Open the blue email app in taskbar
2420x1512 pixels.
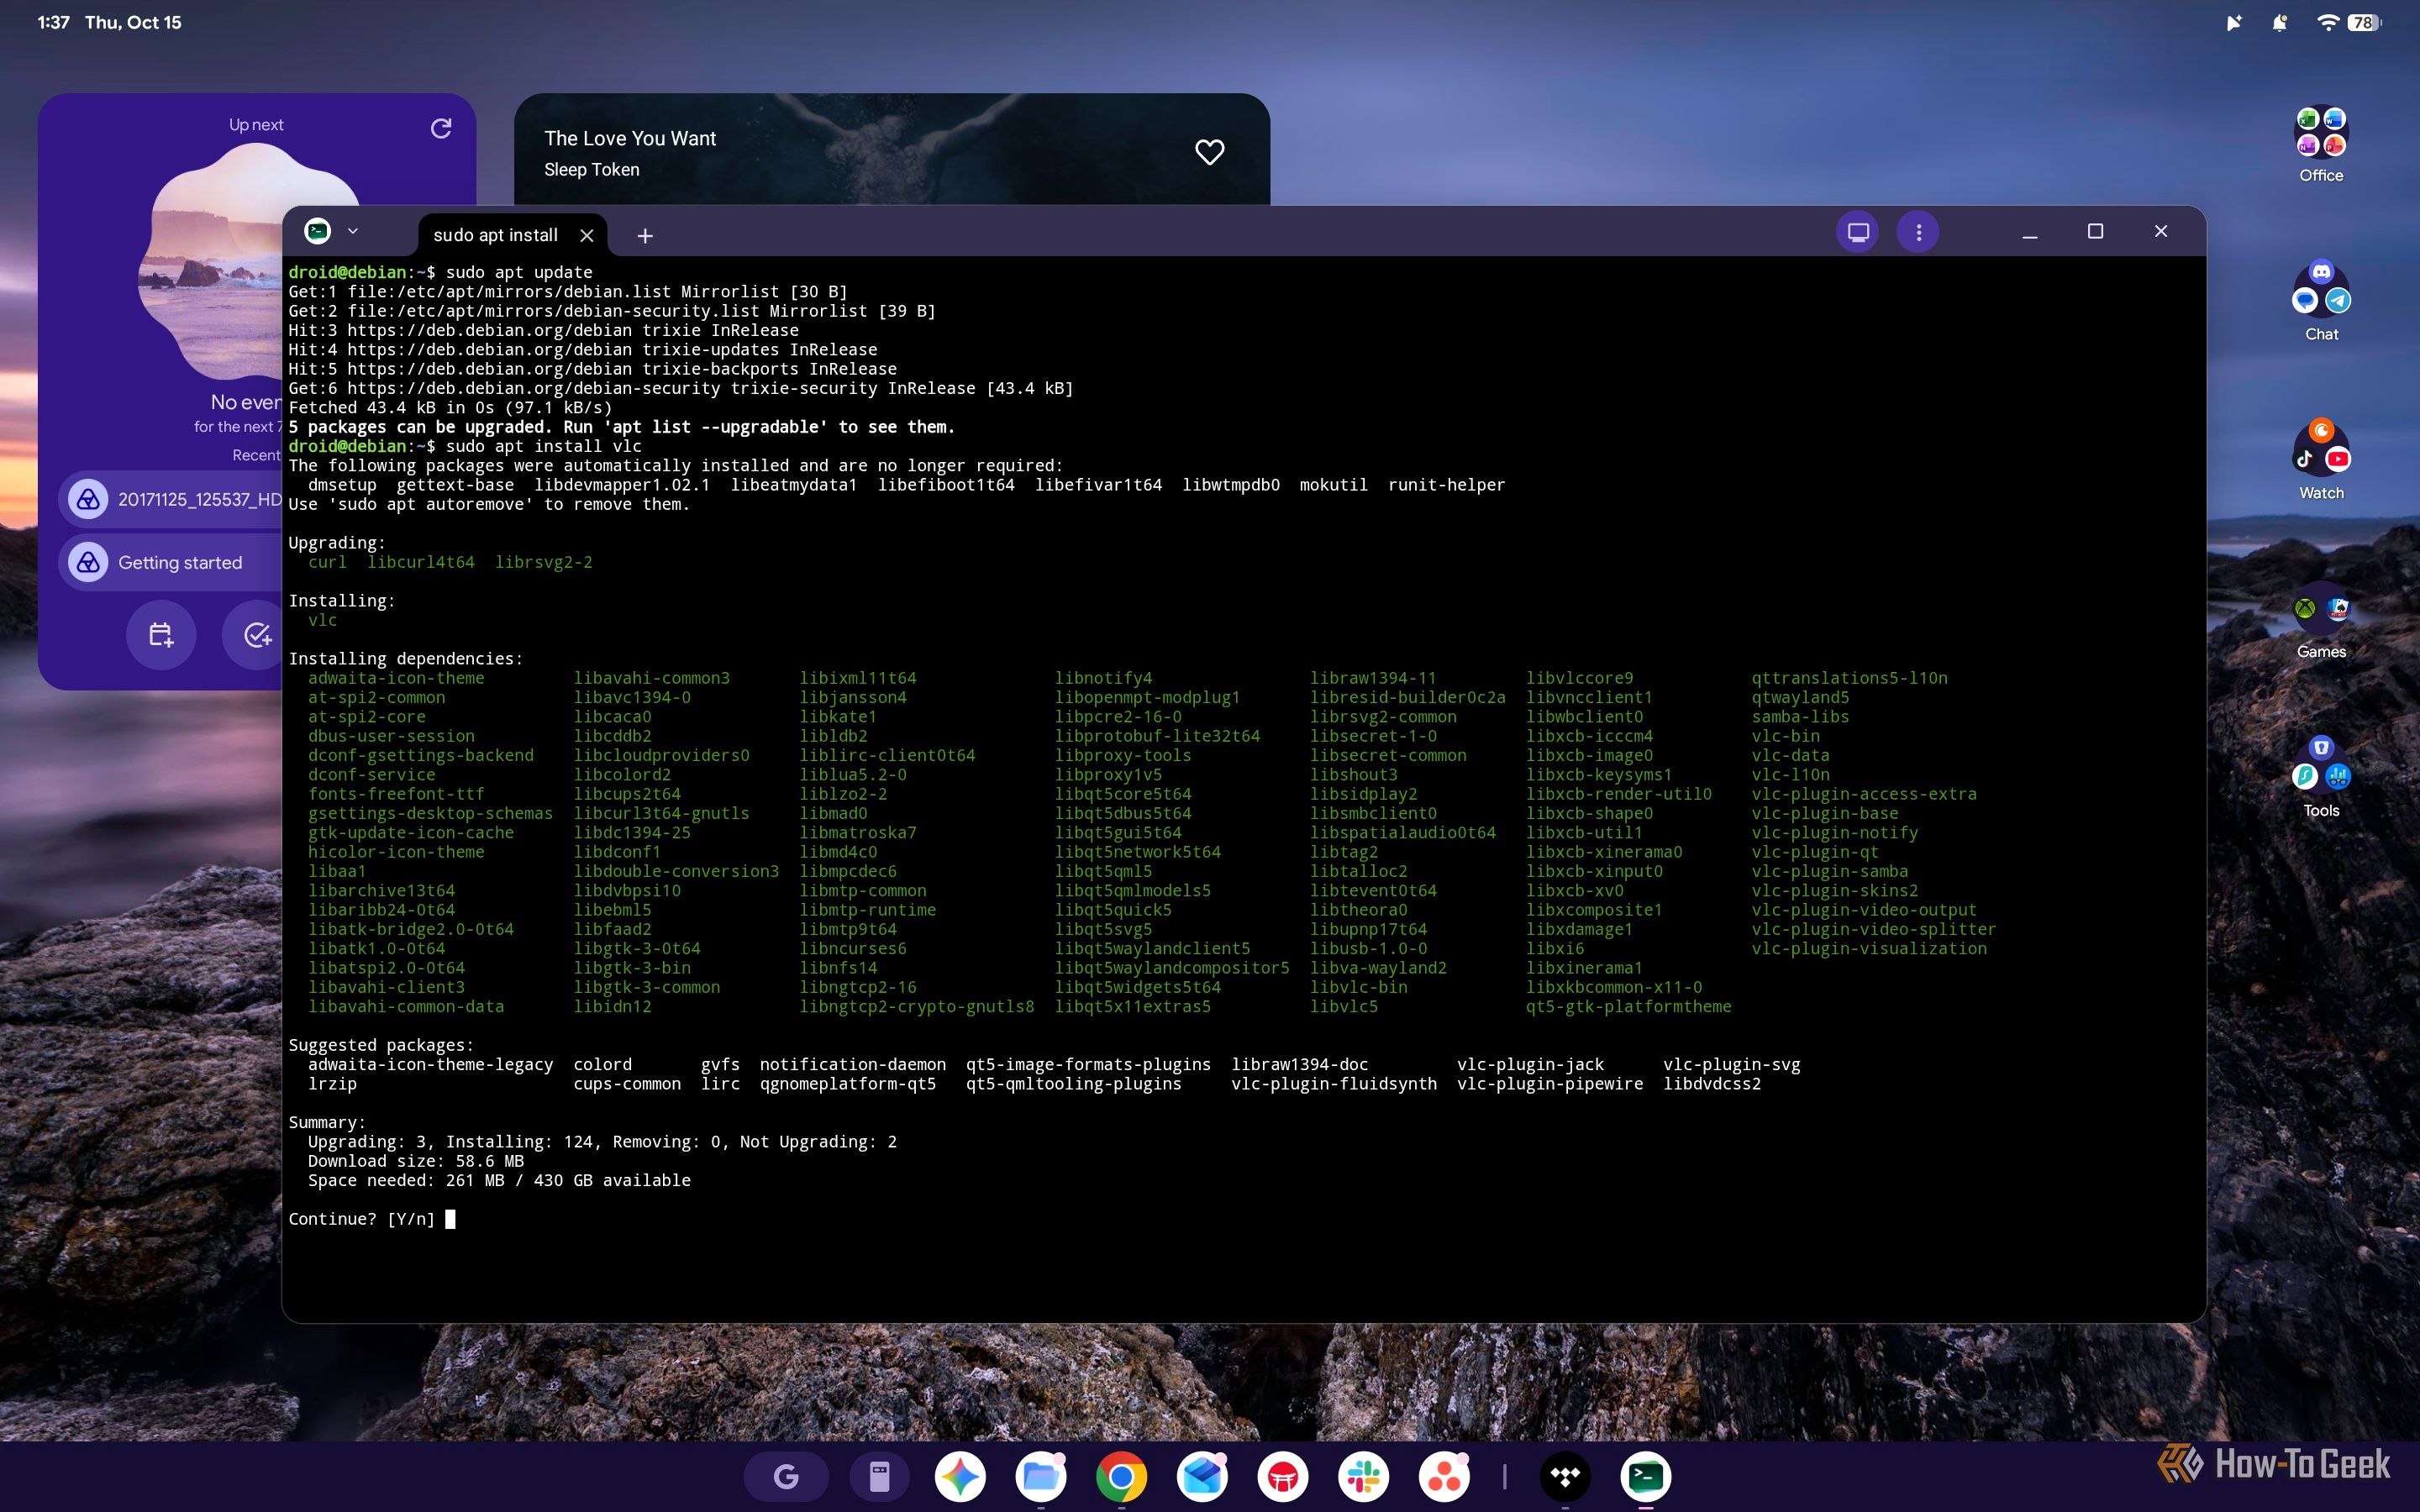[x=1202, y=1476]
